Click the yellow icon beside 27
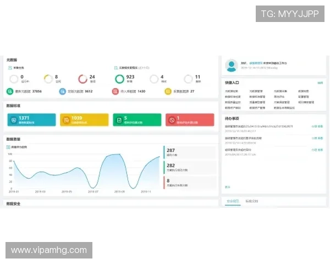Screen dimensions: 330x264 [168, 91]
